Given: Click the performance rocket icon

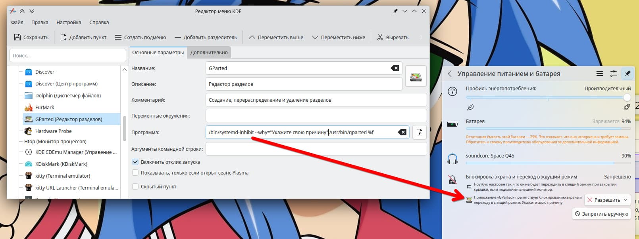Looking at the screenshot, I should [x=627, y=107].
